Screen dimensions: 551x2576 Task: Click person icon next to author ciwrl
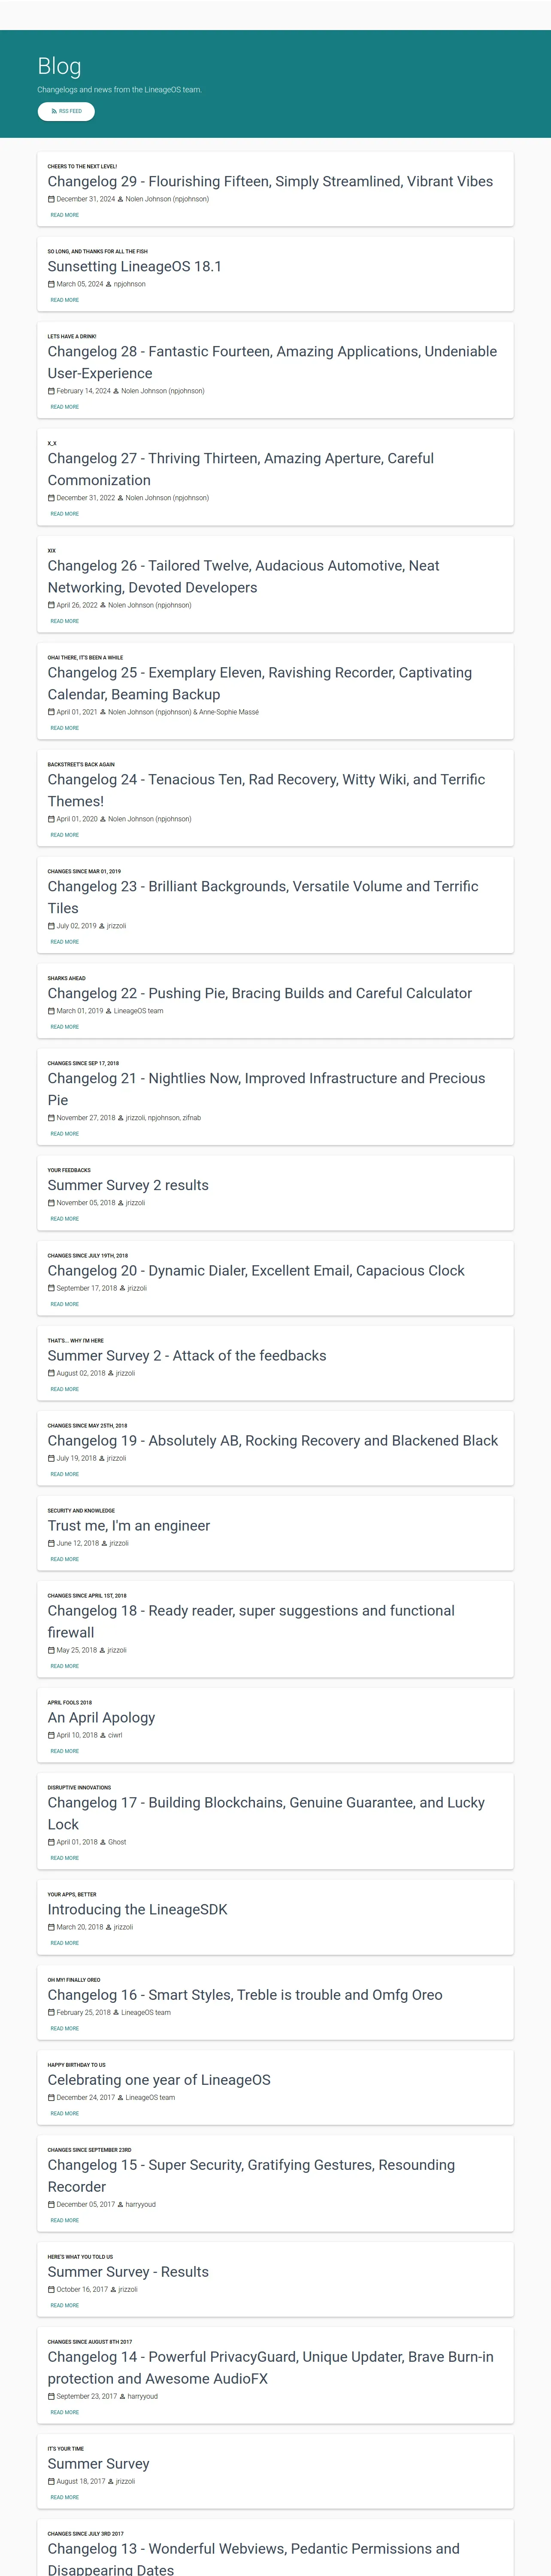coord(103,1735)
